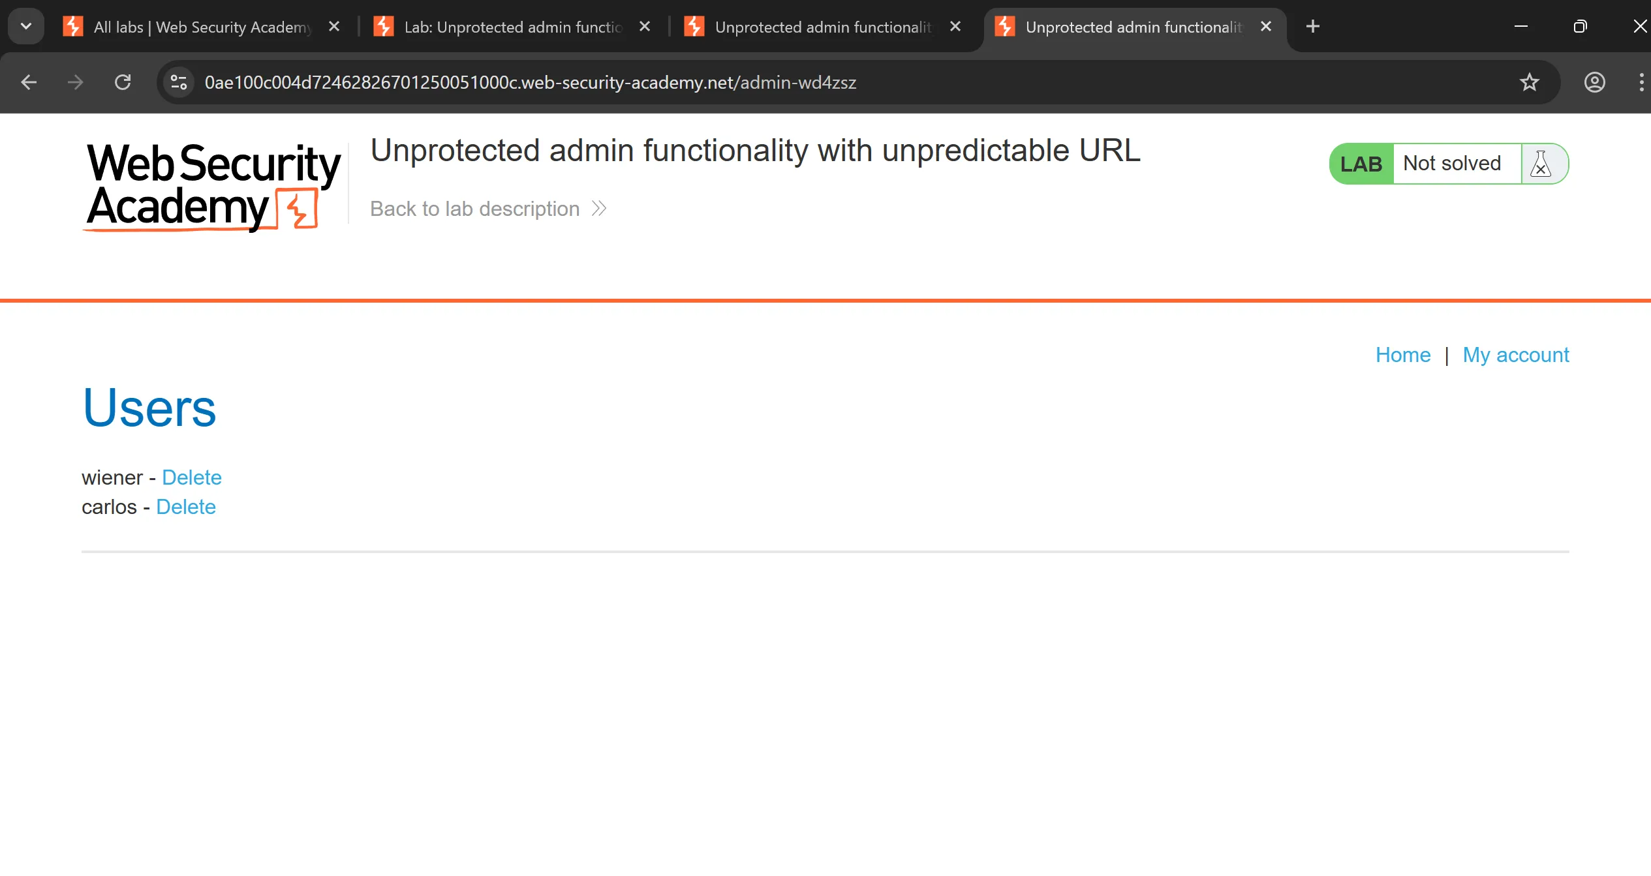Click the Not solved lab status
Screen dimensions: 1651x876
(x=1452, y=164)
